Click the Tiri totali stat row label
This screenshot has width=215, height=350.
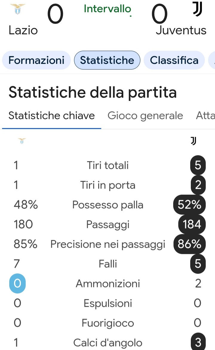[x=107, y=165]
